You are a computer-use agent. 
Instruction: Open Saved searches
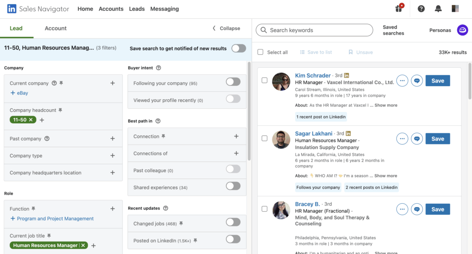[x=393, y=30]
